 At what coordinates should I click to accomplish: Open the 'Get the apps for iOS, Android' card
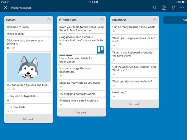134,71
